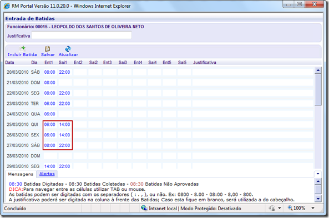This screenshot has height=218, width=329.
Task: Click Ent2 cell for 20/03/2010 row
Action: 80,72
